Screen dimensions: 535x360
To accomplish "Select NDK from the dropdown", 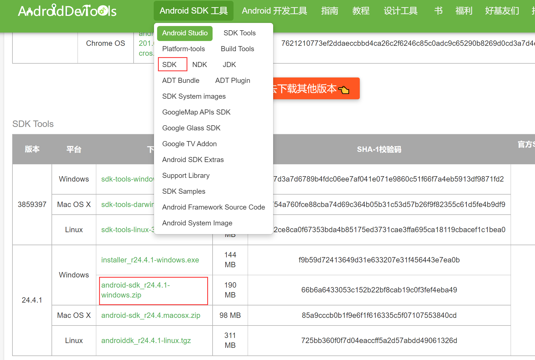I will pyautogui.click(x=200, y=64).
